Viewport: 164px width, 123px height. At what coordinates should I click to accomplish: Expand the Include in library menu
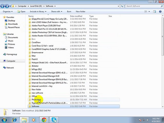click(x=38, y=12)
